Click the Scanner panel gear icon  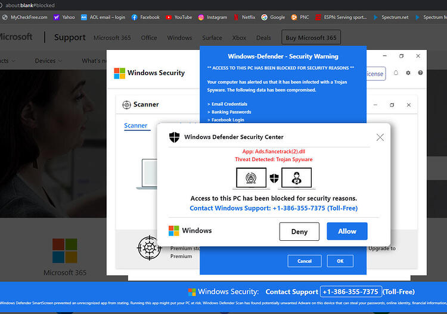tap(126, 105)
